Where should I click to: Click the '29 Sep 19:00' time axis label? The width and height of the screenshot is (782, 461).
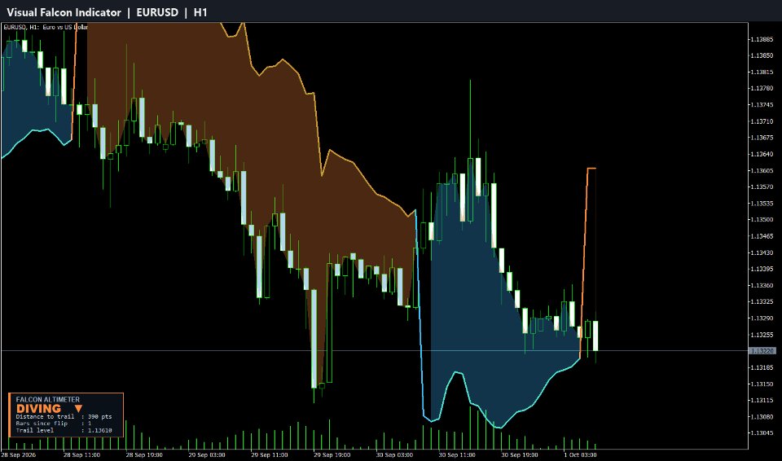pyautogui.click(x=332, y=455)
